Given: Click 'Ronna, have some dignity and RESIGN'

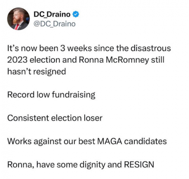Looking at the screenshot, I should (x=81, y=164).
